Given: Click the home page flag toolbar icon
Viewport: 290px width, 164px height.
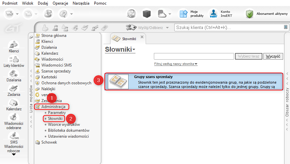Looking at the screenshot, I should point(48,14).
